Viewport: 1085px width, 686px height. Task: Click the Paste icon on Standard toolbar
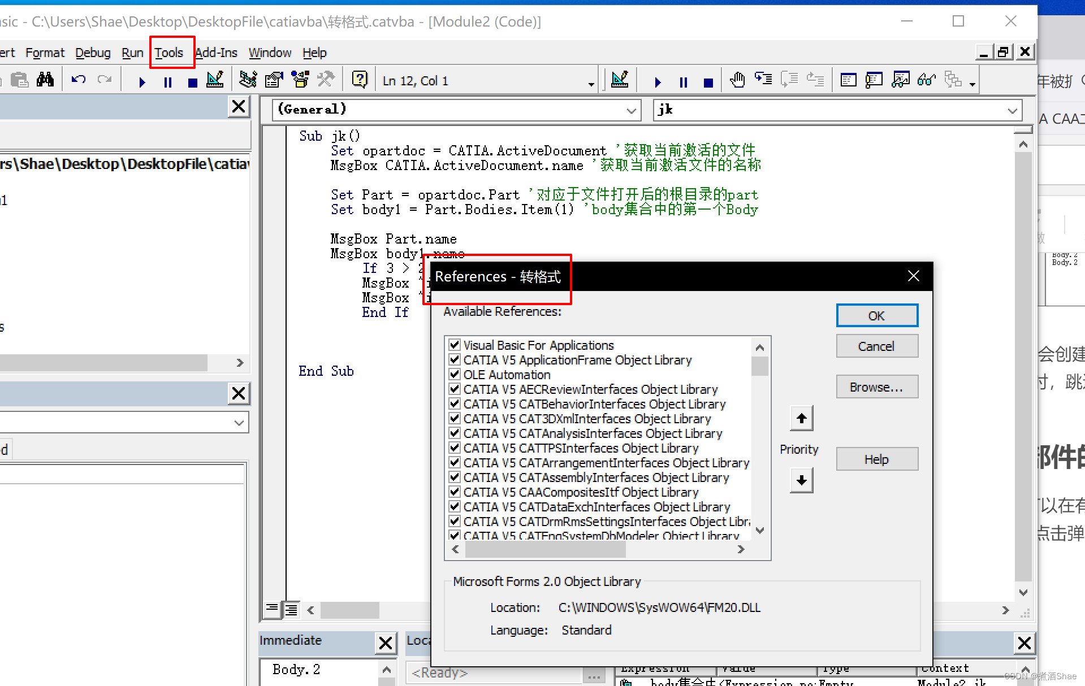20,80
